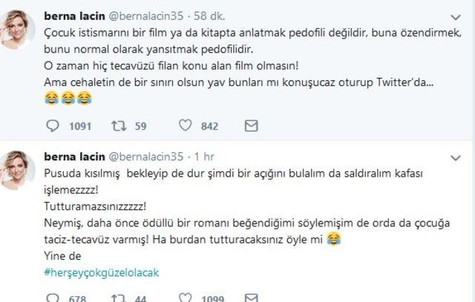Open berna lacin's name on the 1 hr tweet
The width and height of the screenshot is (475, 302).
[74, 158]
